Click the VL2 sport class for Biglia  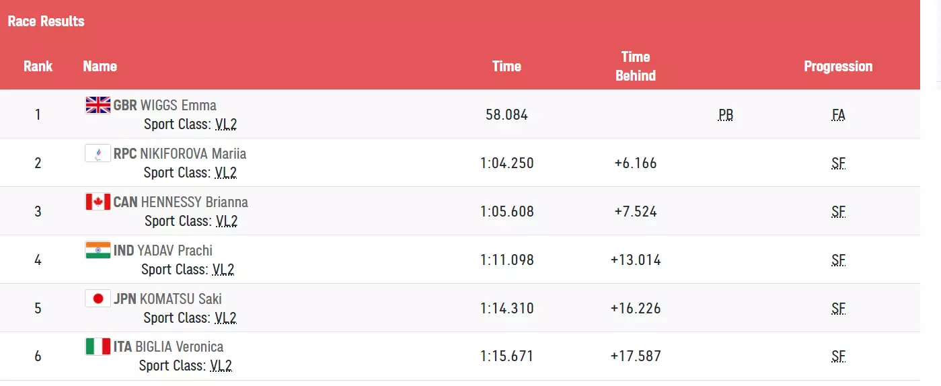click(221, 366)
